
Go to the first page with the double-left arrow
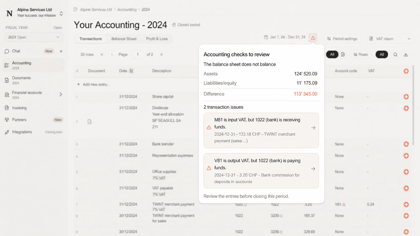(x=102, y=54)
